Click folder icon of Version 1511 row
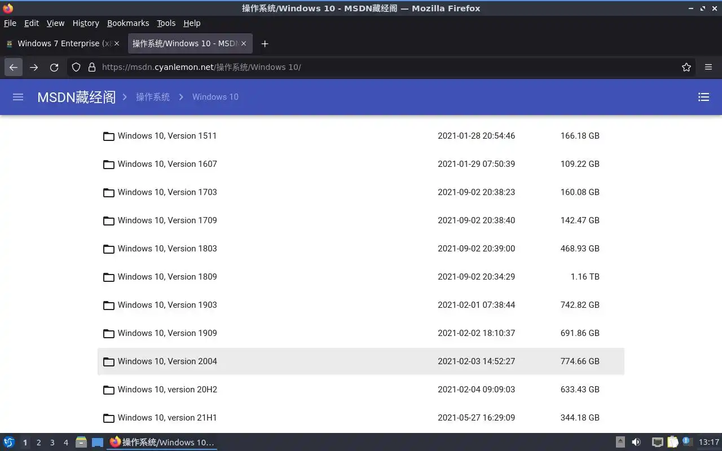 (109, 136)
